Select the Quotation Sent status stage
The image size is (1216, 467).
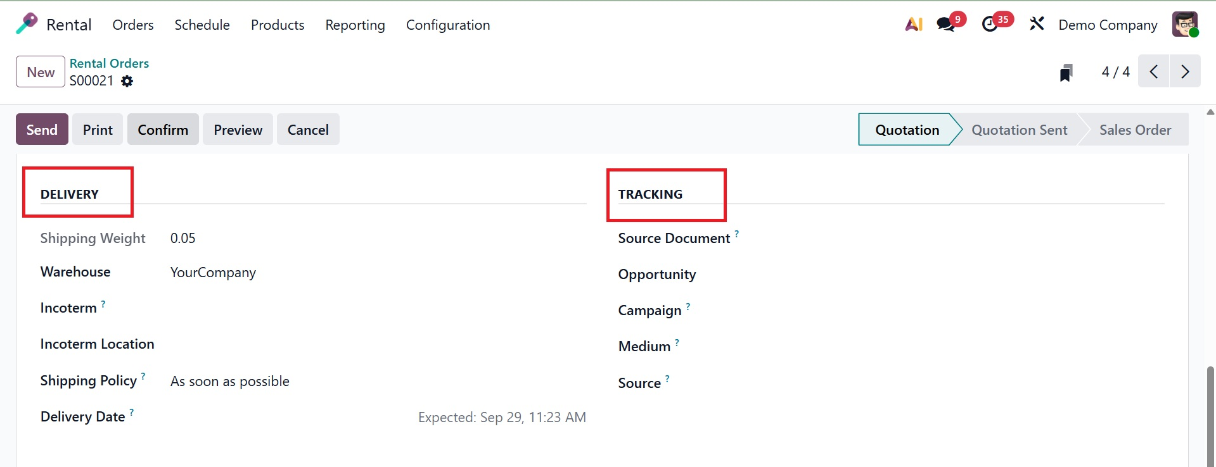[1019, 130]
